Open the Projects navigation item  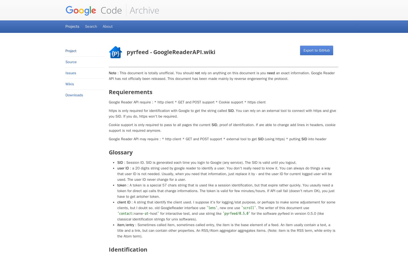[x=72, y=26]
